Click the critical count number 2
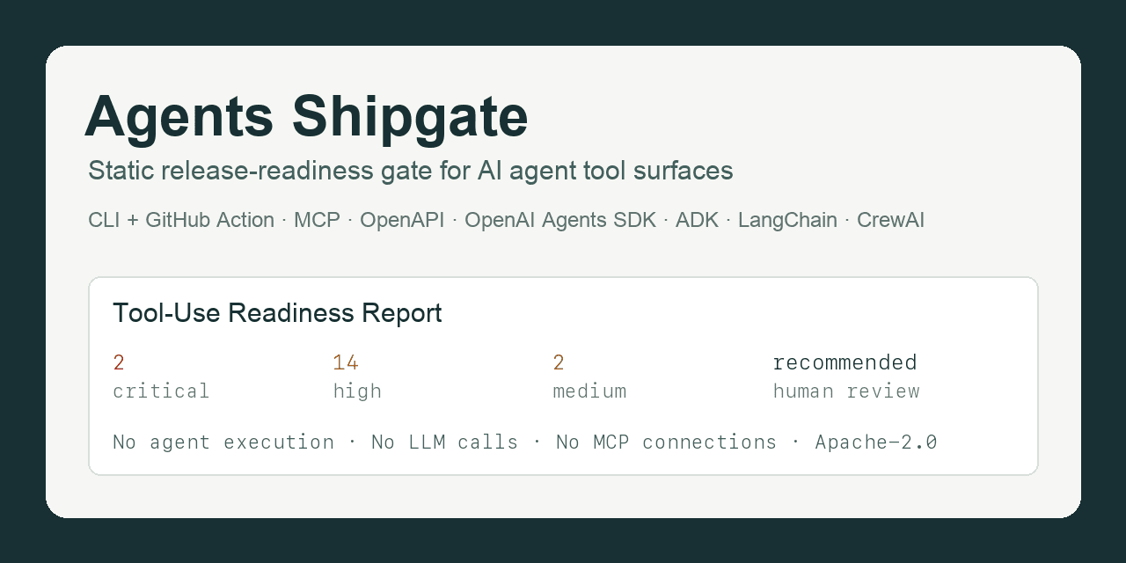This screenshot has width=1126, height=563. click(x=119, y=362)
